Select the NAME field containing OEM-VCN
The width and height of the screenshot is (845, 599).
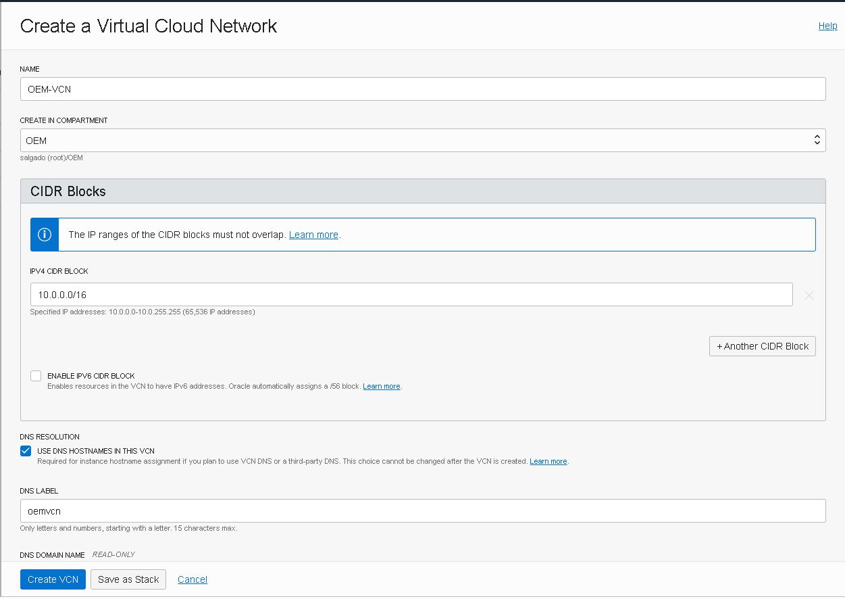[422, 89]
